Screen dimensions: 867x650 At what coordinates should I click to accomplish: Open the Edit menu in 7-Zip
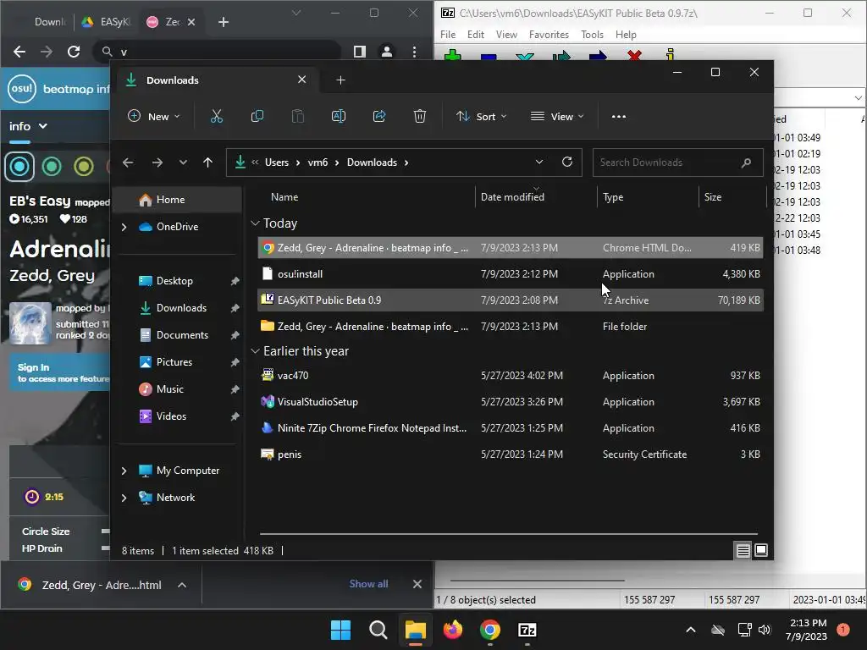[x=476, y=35]
